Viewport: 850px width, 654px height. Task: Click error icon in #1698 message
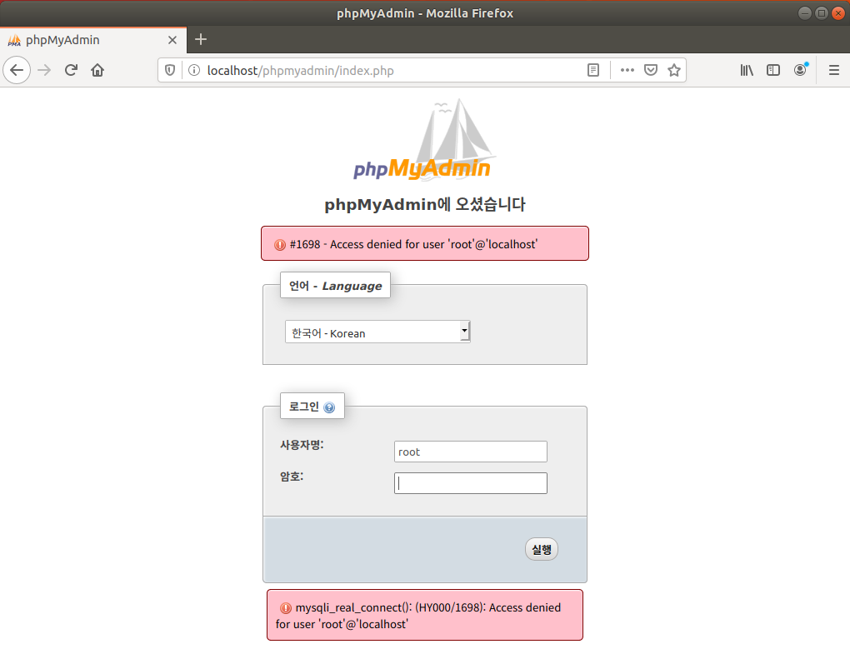click(280, 245)
